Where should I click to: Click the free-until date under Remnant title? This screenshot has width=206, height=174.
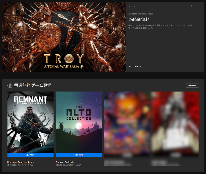[20, 165]
